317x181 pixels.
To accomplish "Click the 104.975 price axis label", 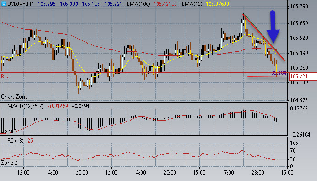I will (299, 100).
